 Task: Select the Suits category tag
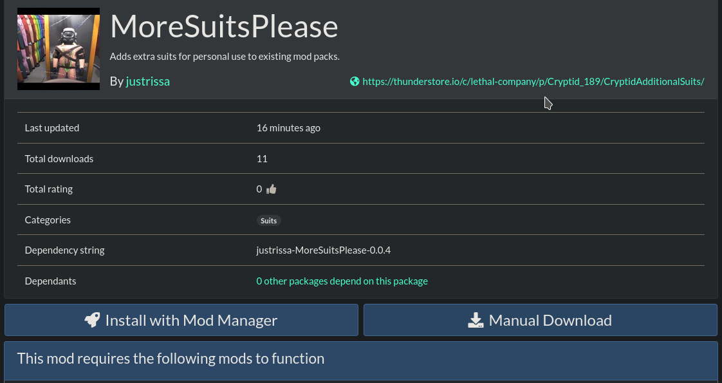coord(269,220)
